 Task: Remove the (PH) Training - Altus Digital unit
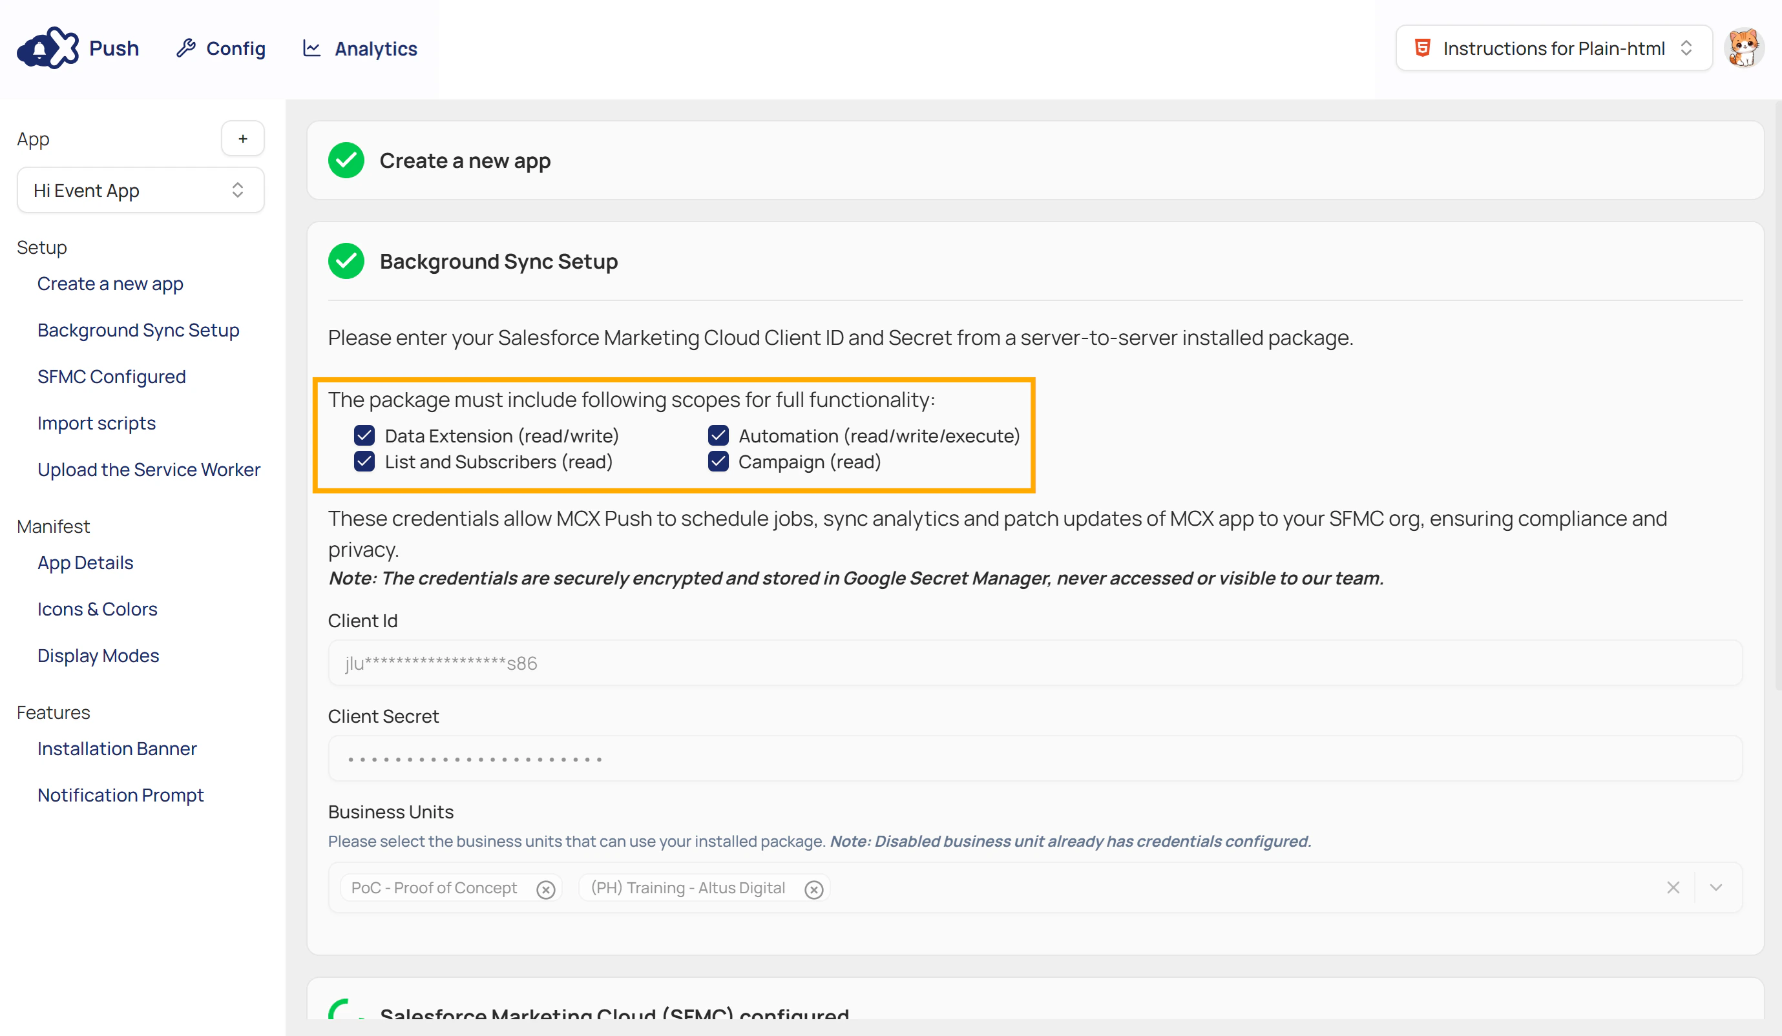(814, 889)
